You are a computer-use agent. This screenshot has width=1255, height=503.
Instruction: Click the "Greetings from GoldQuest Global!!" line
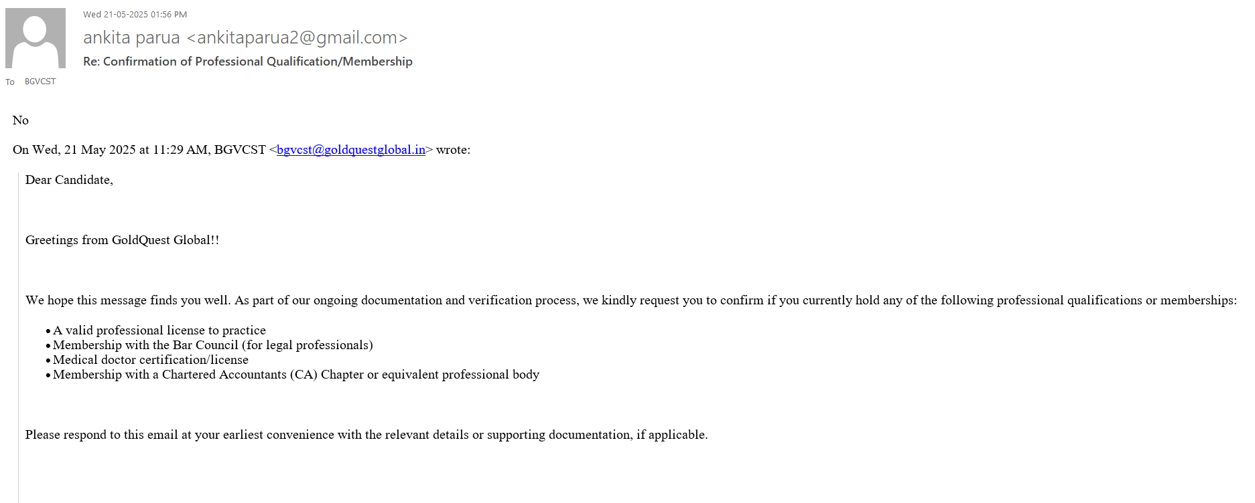(122, 240)
